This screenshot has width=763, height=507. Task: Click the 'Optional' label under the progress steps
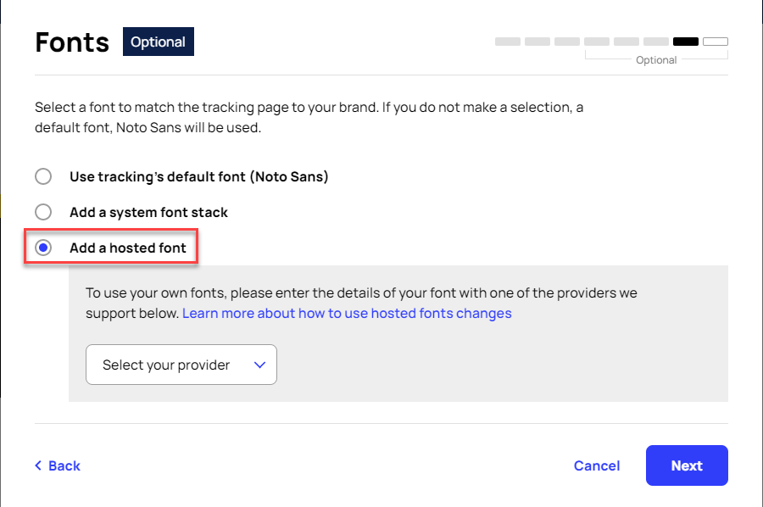tap(656, 59)
